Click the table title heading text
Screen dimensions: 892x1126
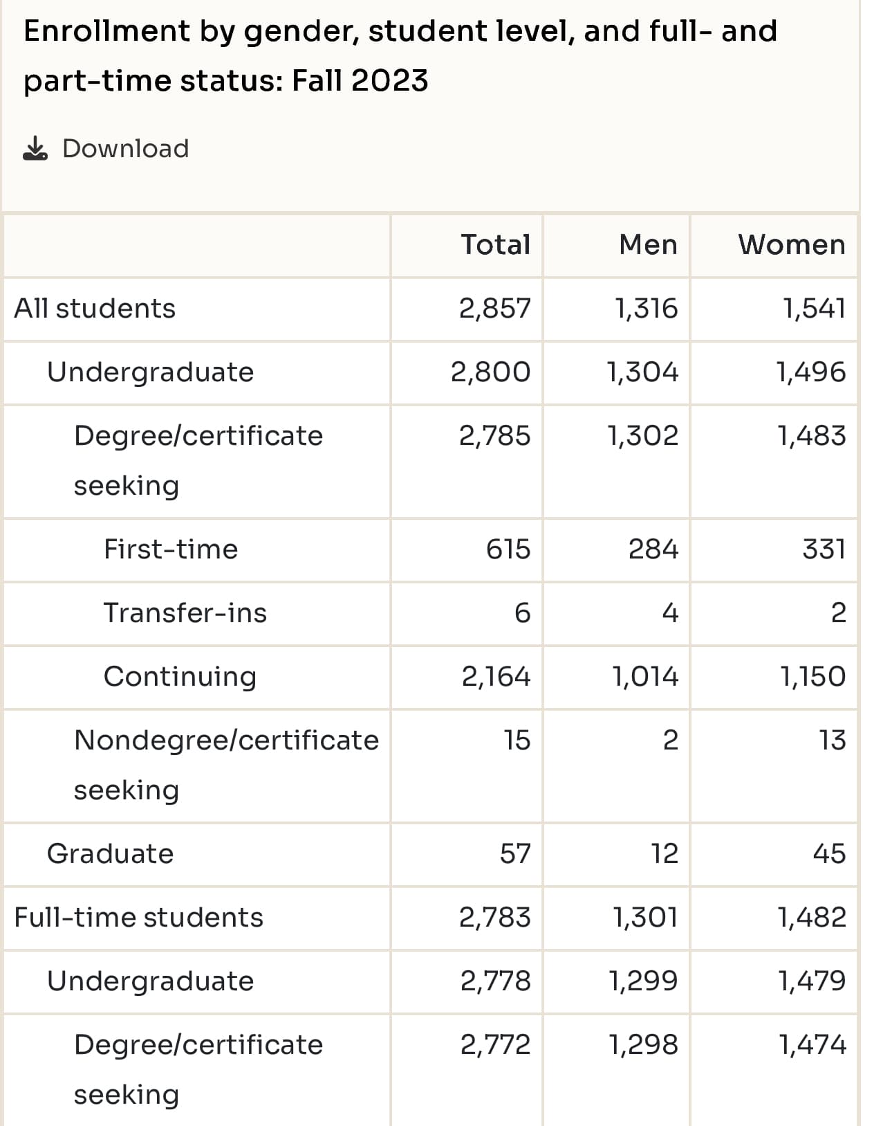click(400, 56)
